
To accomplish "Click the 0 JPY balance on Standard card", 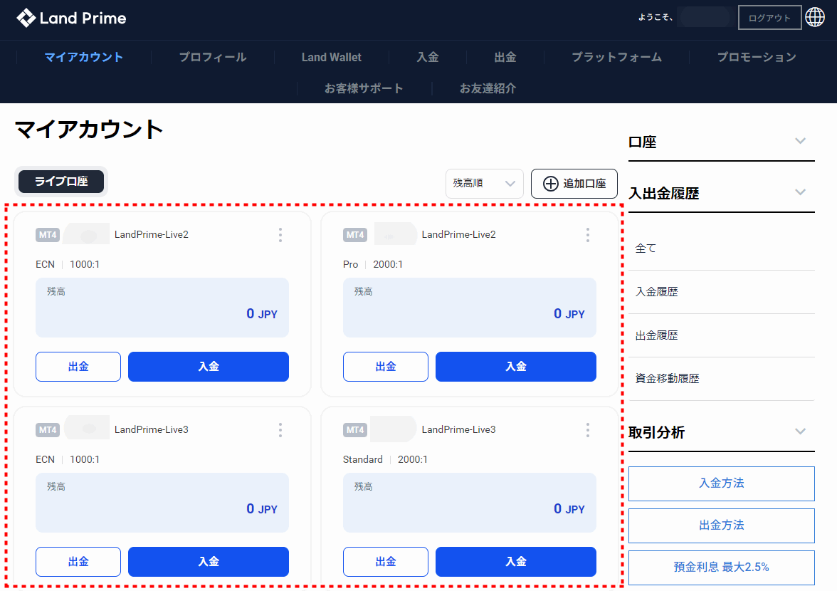I will click(569, 509).
